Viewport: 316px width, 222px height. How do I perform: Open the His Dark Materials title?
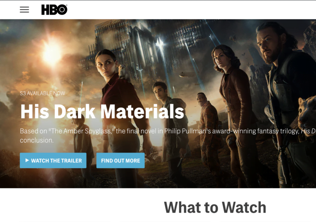point(102,111)
